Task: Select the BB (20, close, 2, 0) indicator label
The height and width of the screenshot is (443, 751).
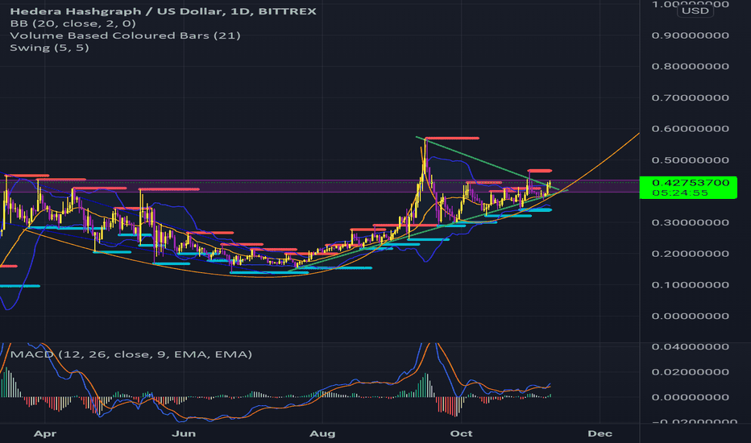Action: coord(73,23)
